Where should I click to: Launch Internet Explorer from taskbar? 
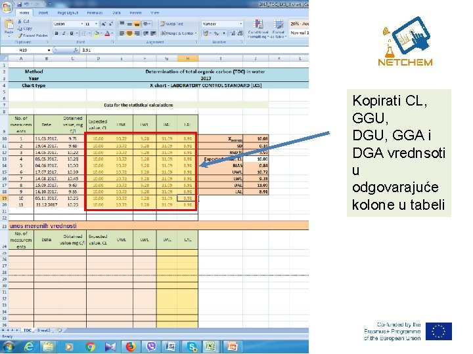(29, 347)
